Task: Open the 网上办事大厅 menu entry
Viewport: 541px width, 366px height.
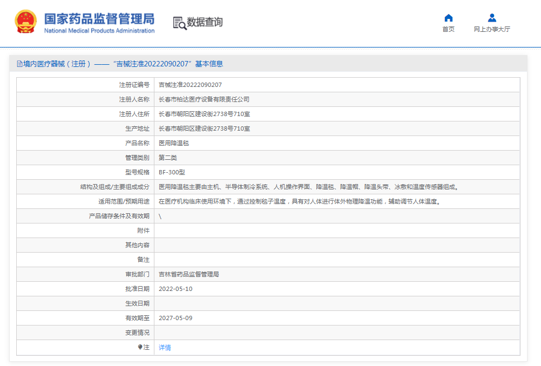Action: pyautogui.click(x=491, y=29)
